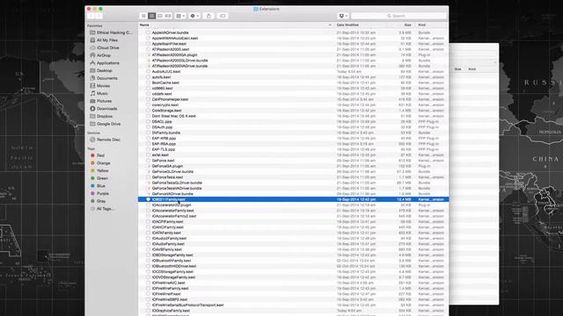
Task: Open the item arrangement dropdown
Action: (x=180, y=16)
